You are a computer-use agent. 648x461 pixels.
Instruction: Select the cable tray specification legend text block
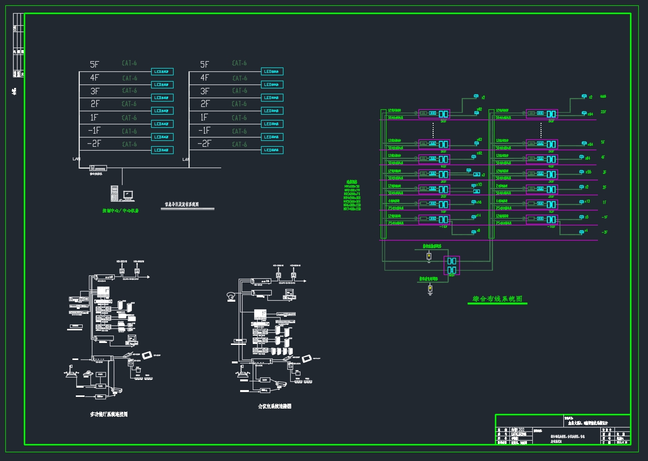point(352,196)
